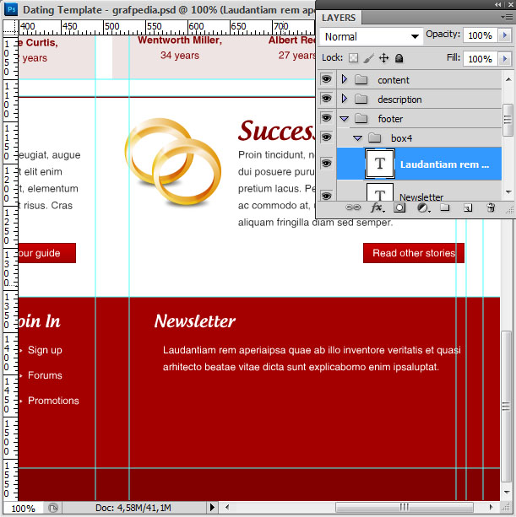This screenshot has width=516, height=517.
Task: Open the Fill slider arrow
Action: point(504,59)
